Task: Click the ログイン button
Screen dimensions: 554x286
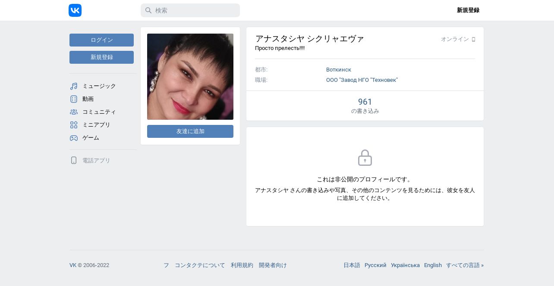Action: coord(101,40)
